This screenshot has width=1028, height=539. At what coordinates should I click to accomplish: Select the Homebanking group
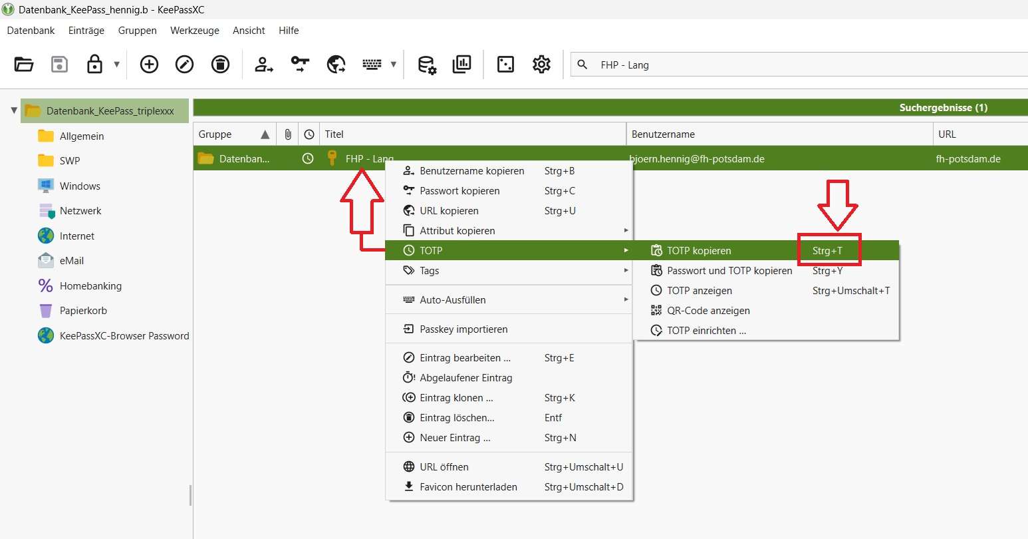pyautogui.click(x=90, y=286)
